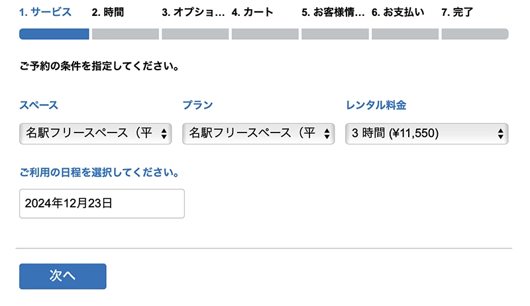
Task: Click the date field showing 2024年12月23日
Action: pyautogui.click(x=101, y=203)
